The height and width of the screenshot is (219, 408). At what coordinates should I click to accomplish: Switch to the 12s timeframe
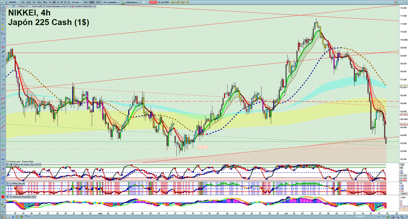23,2
